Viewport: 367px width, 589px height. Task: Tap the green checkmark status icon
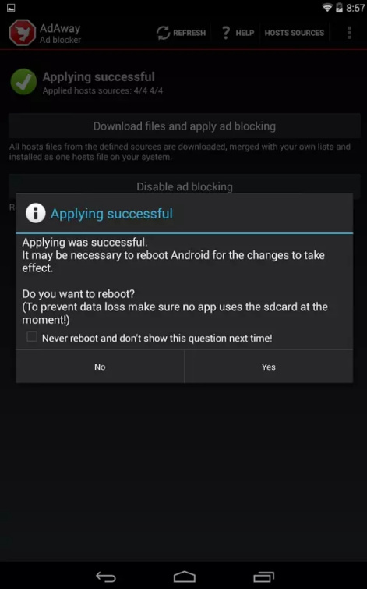tap(23, 81)
